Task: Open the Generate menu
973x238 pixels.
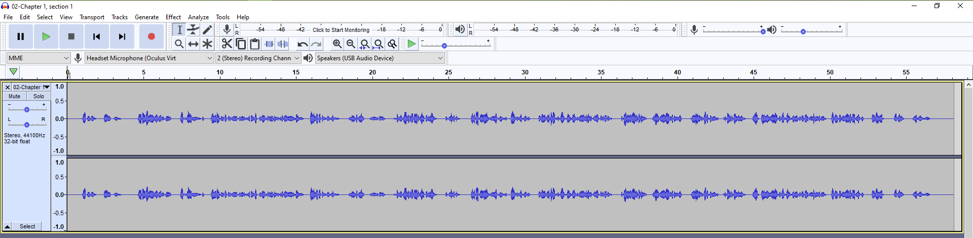Action: pos(146,17)
